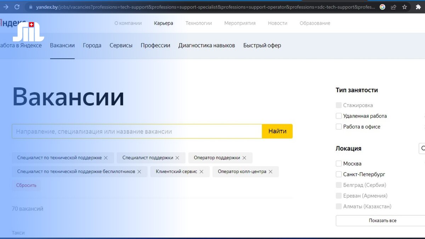Remove the 'Специалист по технической поддержке' filter chip
The width and height of the screenshot is (425, 239).
point(106,158)
